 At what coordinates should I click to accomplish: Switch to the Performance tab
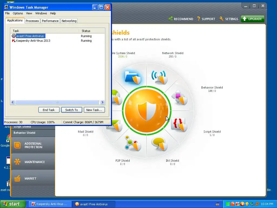(50, 21)
